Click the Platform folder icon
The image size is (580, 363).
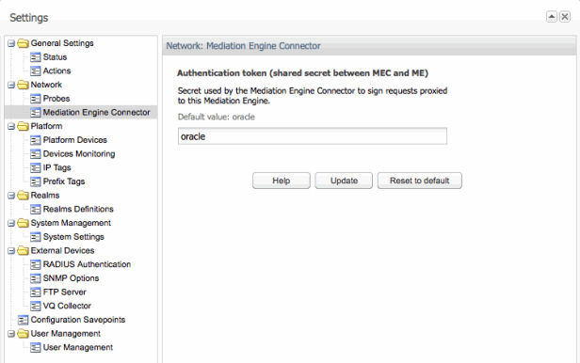click(23, 126)
